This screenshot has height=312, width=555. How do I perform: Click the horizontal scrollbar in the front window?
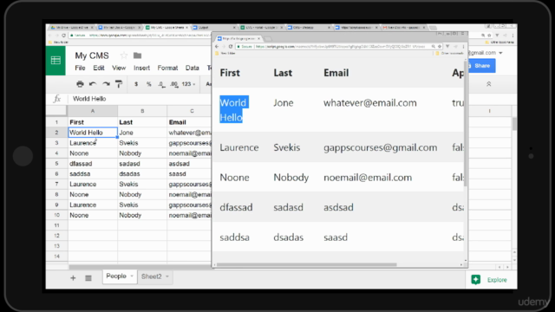coord(306,264)
